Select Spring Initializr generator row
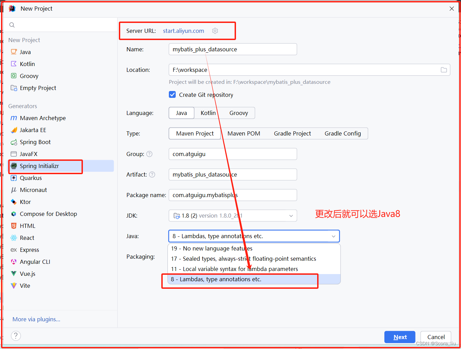This screenshot has height=349, width=461. 61,166
